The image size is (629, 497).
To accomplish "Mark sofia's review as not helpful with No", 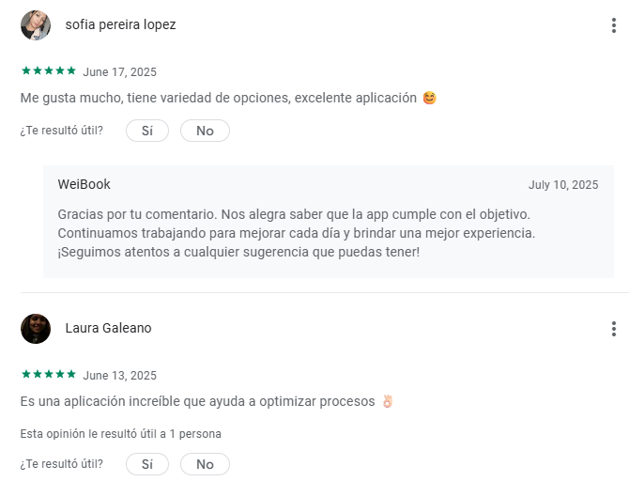I will [205, 131].
